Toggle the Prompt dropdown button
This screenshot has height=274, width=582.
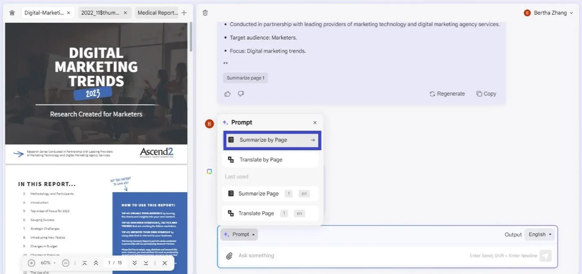pyautogui.click(x=239, y=235)
